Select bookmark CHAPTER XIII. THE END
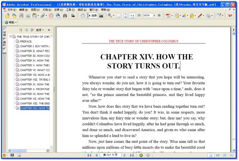Image resolution: width=239 pixels, height=161 pixels. point(35,103)
